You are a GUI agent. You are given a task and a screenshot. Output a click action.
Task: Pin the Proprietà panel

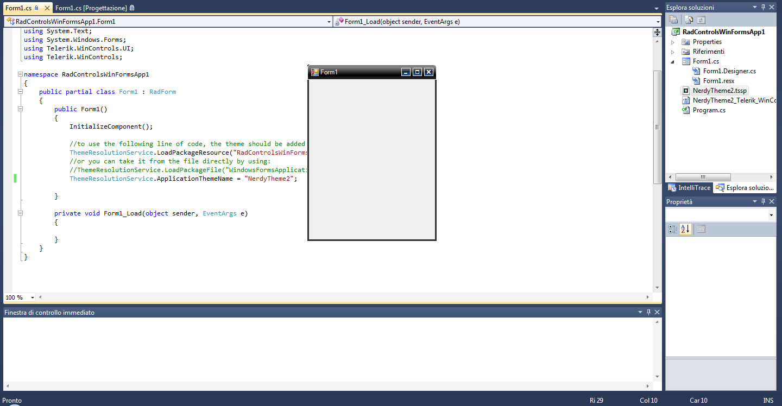click(x=763, y=201)
